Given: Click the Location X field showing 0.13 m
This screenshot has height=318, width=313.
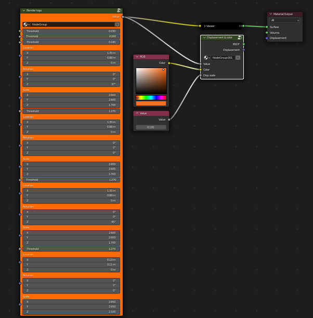Looking at the screenshot, I should tap(71, 260).
